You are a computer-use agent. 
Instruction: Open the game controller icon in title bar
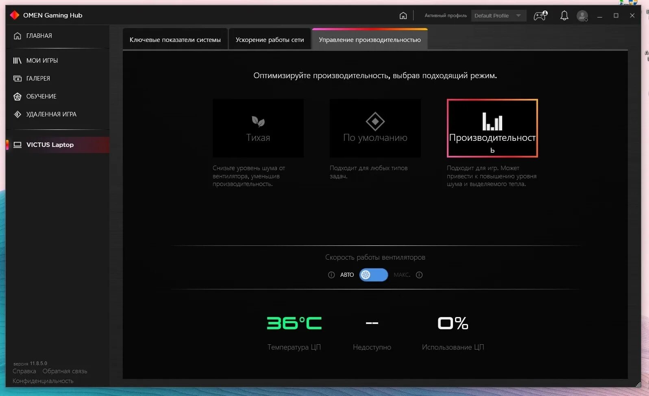tap(540, 15)
